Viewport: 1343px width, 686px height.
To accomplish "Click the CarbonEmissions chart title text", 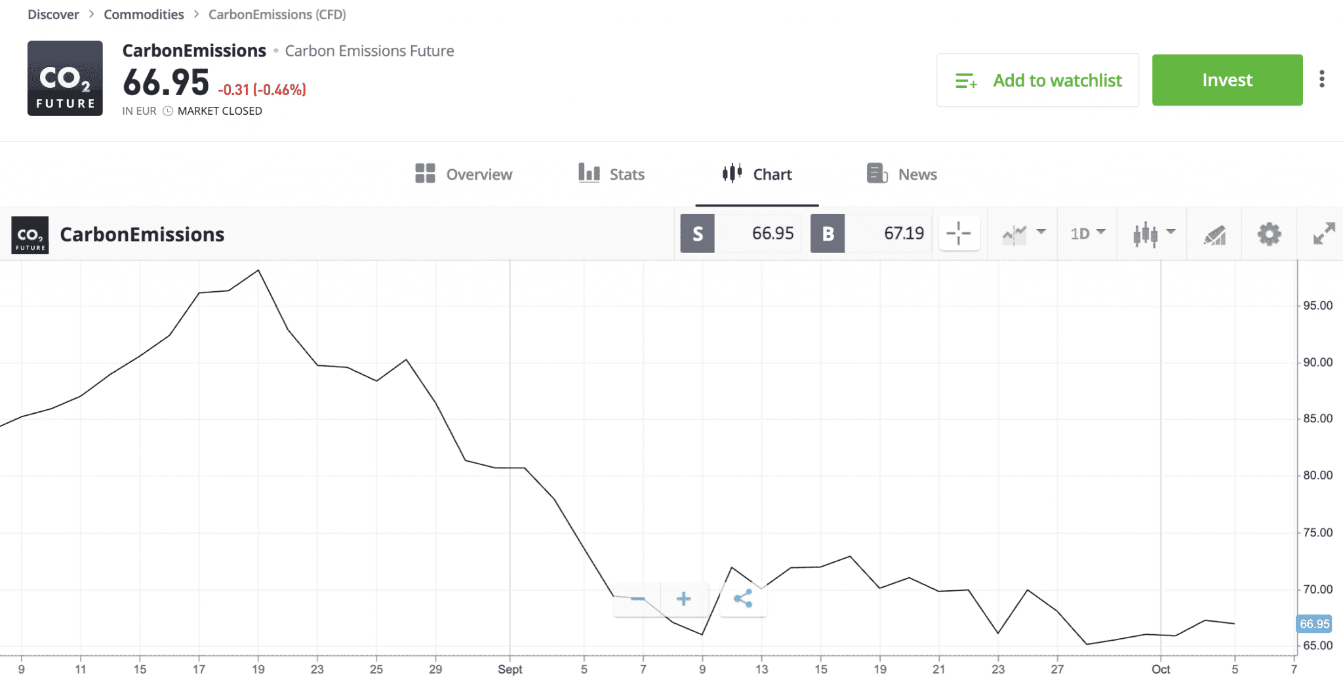I will coord(142,234).
